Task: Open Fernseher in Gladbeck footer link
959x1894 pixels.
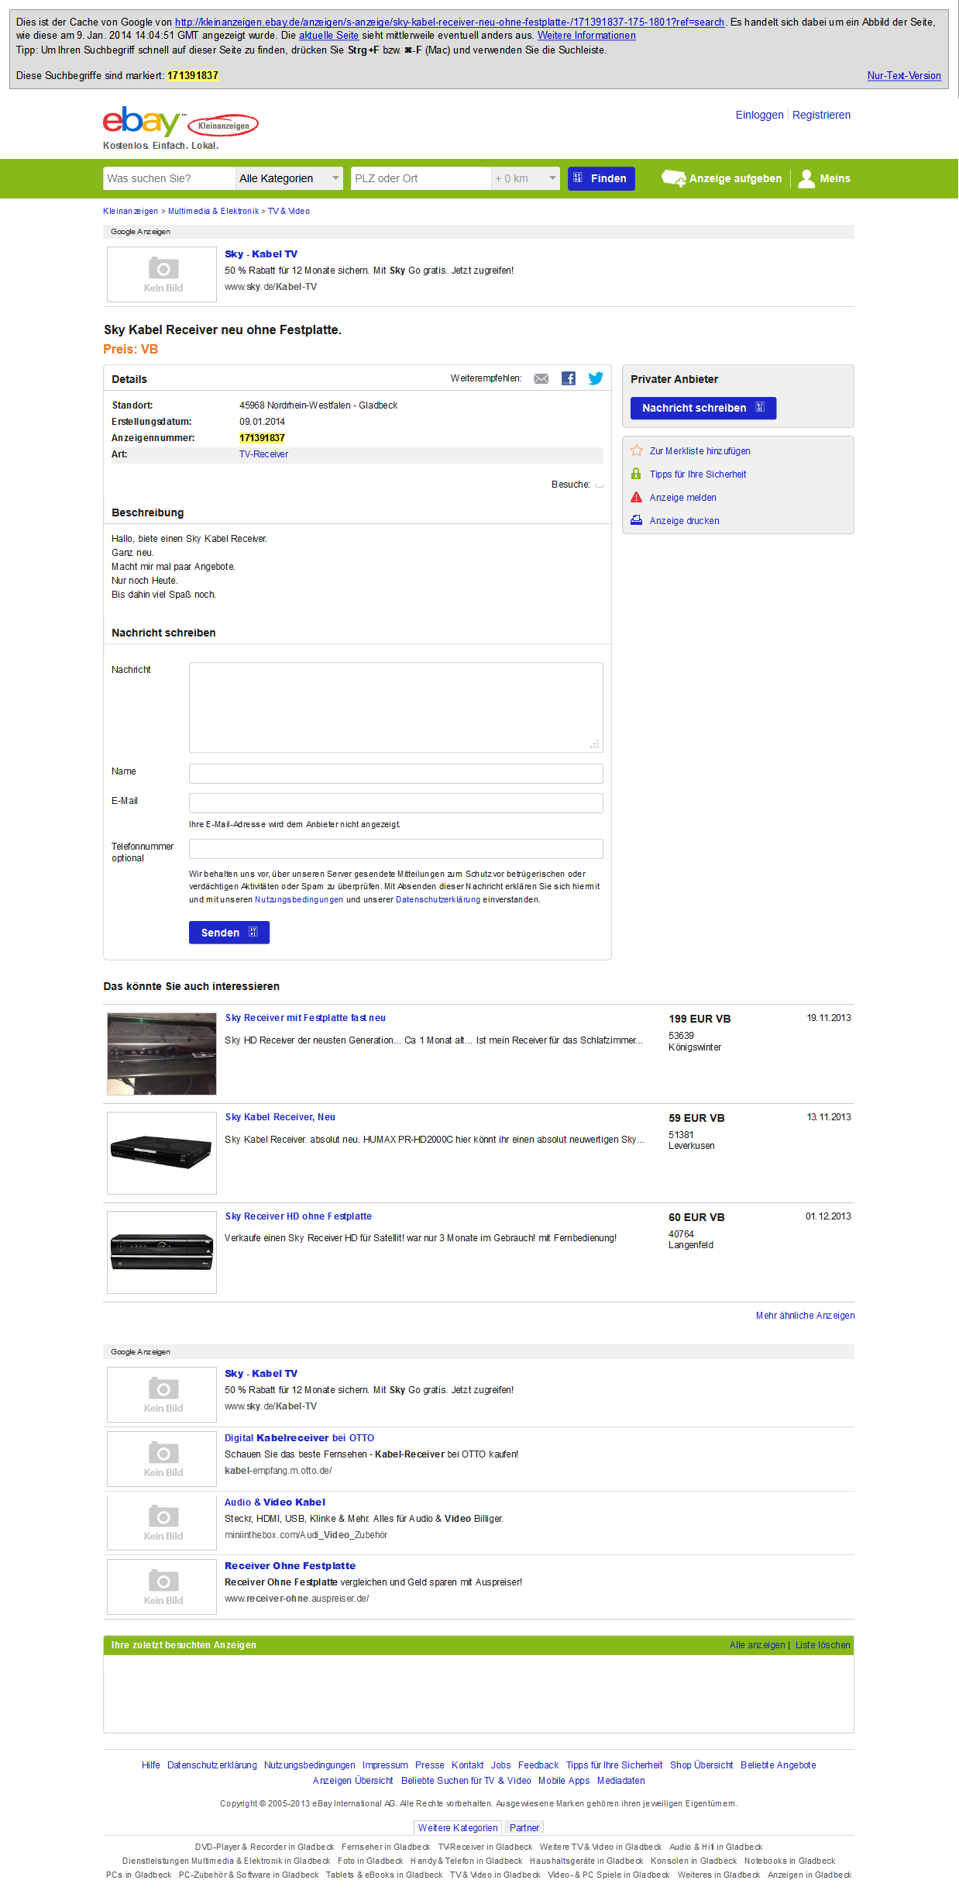Action: 386,1847
